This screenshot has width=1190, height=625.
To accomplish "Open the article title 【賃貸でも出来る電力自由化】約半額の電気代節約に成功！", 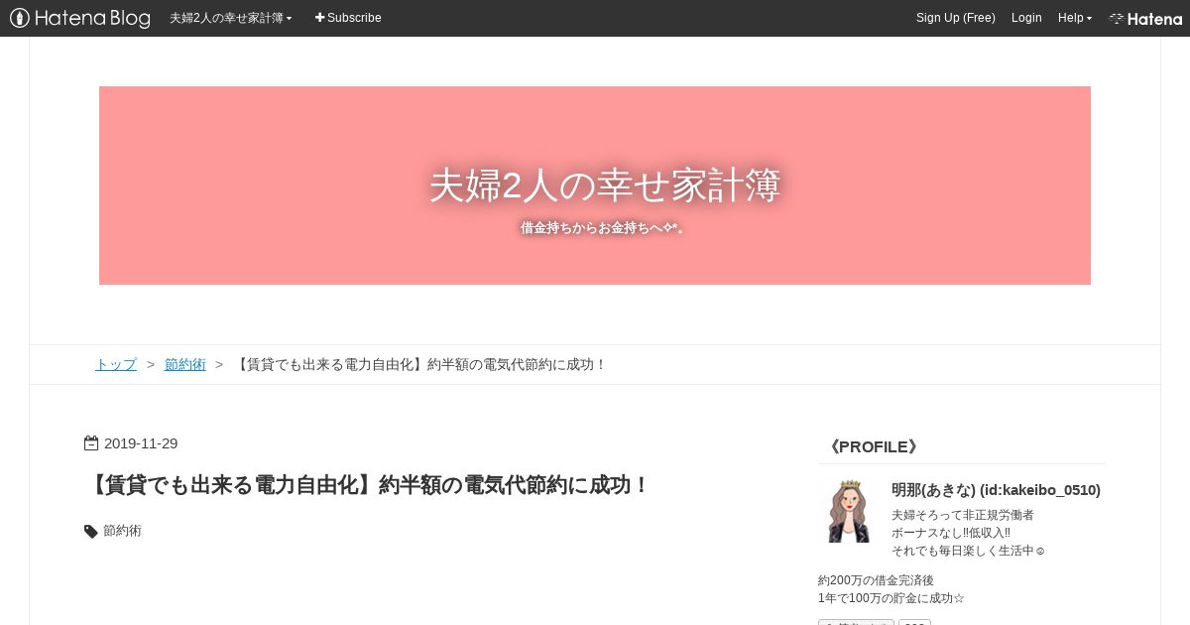I will [368, 485].
